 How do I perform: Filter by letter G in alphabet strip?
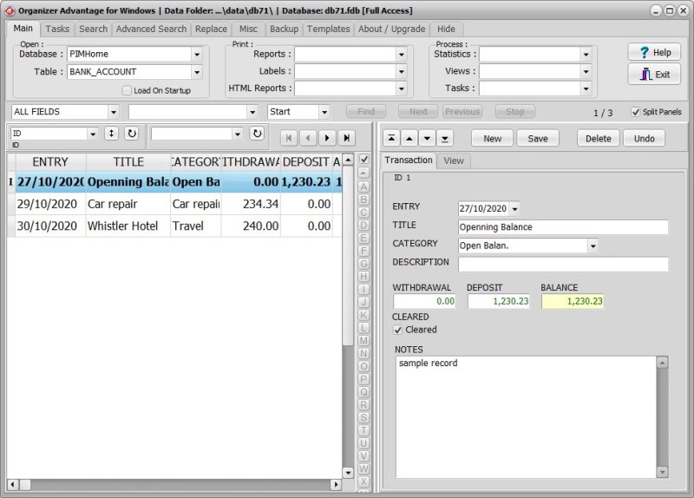(363, 264)
